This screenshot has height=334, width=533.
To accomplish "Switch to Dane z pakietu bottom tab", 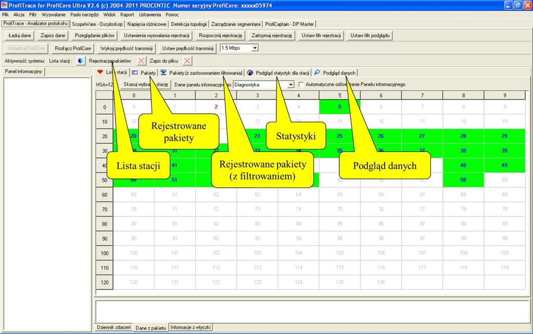I will pyautogui.click(x=150, y=328).
